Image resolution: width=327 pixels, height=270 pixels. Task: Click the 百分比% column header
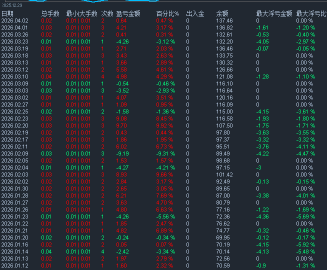(167, 13)
